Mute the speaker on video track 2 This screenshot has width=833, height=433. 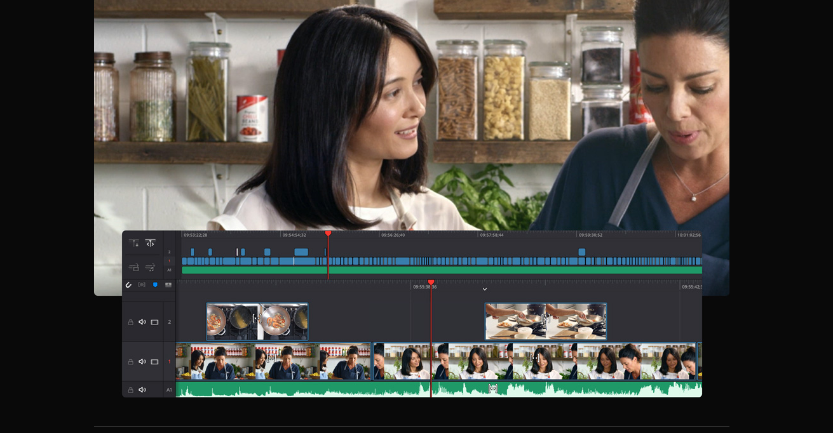point(142,322)
